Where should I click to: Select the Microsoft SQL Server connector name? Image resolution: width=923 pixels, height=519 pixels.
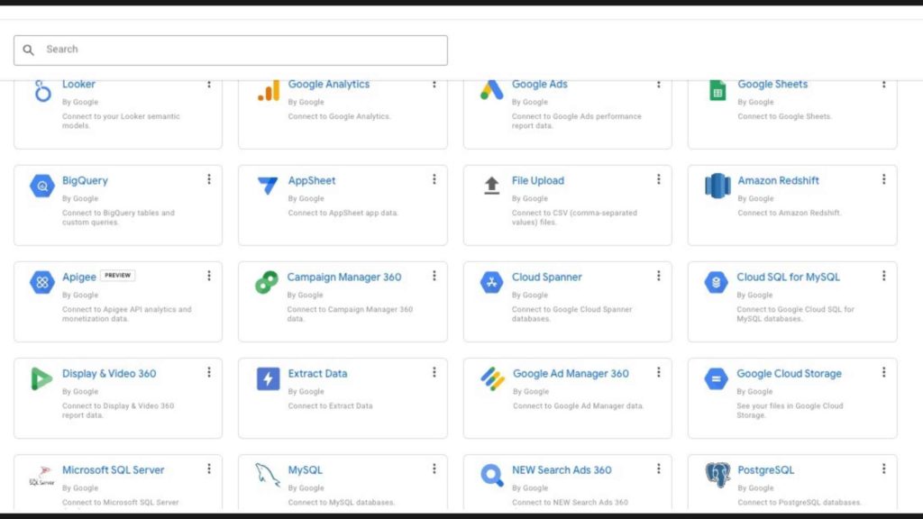(x=113, y=469)
